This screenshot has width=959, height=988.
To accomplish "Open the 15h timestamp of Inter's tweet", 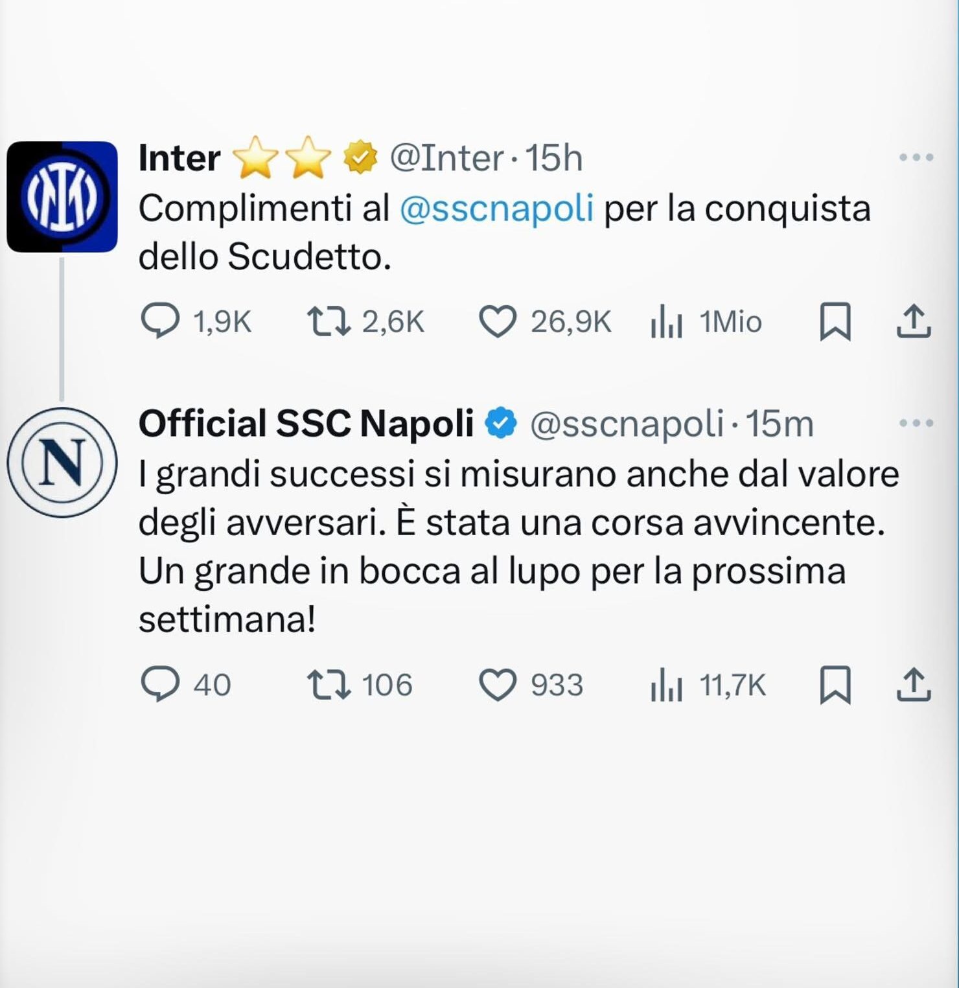I will [x=554, y=158].
